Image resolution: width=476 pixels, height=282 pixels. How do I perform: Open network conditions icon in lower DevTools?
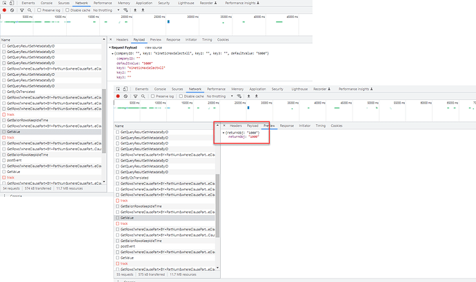coord(239,97)
